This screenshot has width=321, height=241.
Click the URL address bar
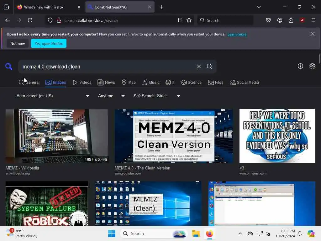coord(119,20)
